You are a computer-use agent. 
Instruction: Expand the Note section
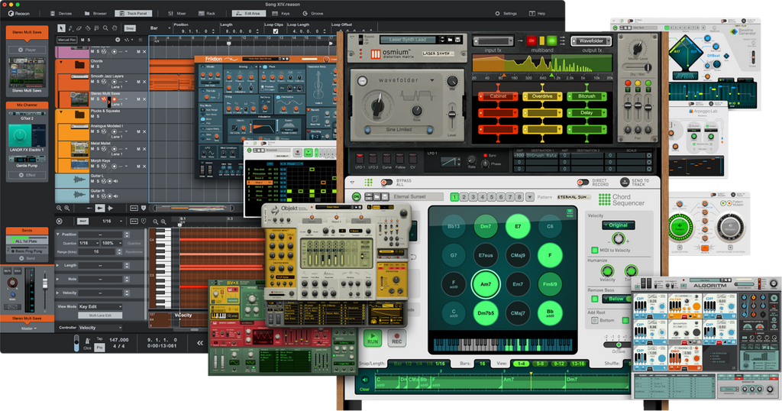(x=58, y=279)
